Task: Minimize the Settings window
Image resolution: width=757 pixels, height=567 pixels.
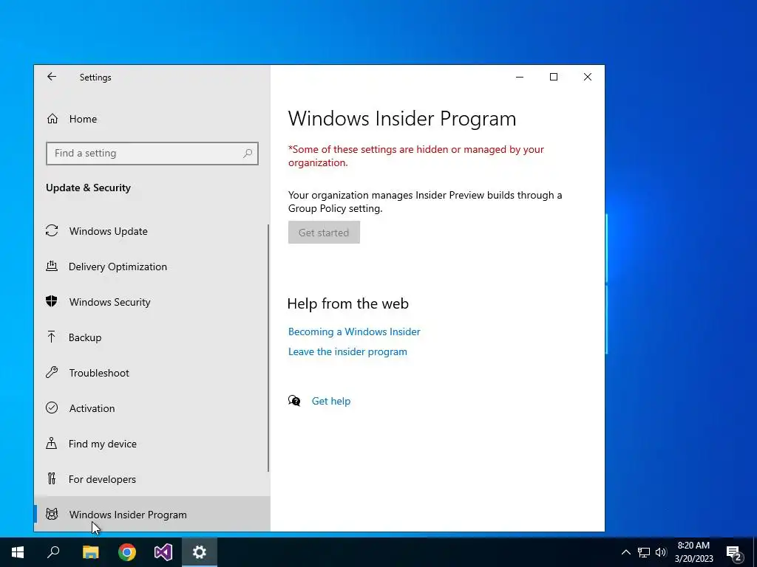Action: (x=520, y=77)
